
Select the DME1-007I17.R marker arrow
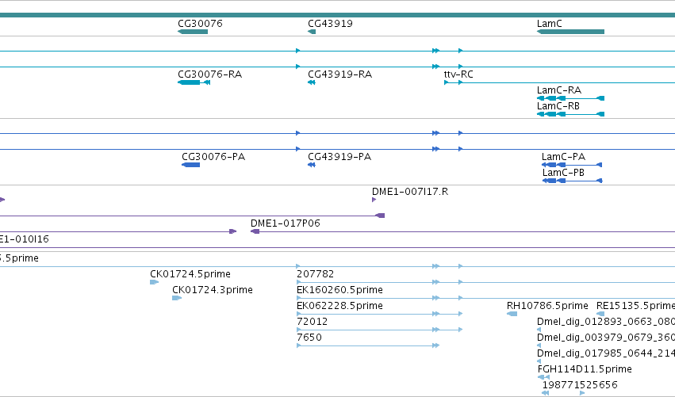pyautogui.click(x=374, y=200)
